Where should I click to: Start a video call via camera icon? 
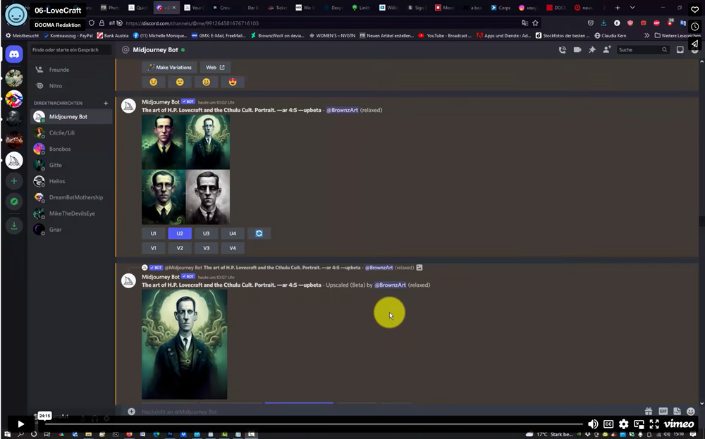(577, 50)
